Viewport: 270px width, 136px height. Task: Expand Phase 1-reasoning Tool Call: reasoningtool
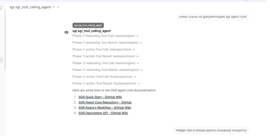click(105, 36)
